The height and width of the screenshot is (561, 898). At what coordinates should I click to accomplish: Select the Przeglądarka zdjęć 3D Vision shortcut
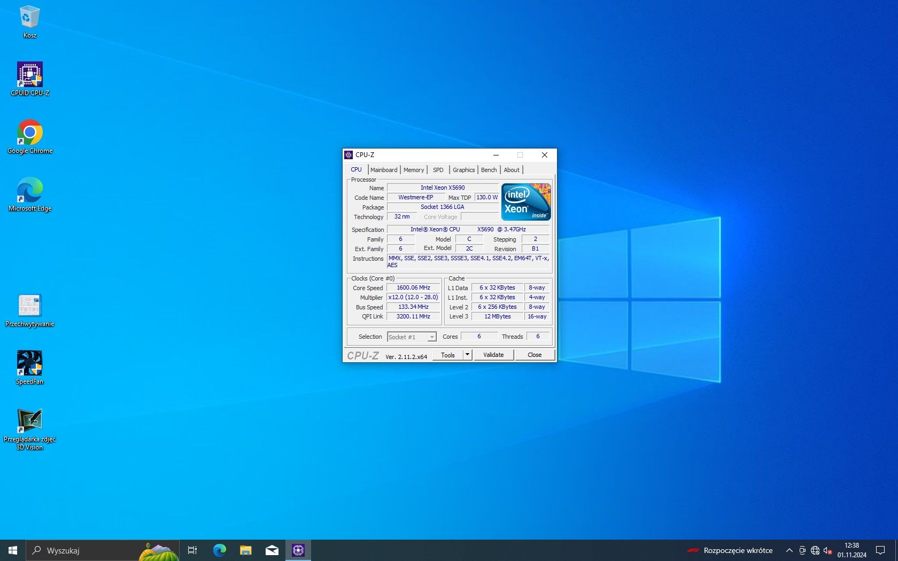pyautogui.click(x=29, y=429)
